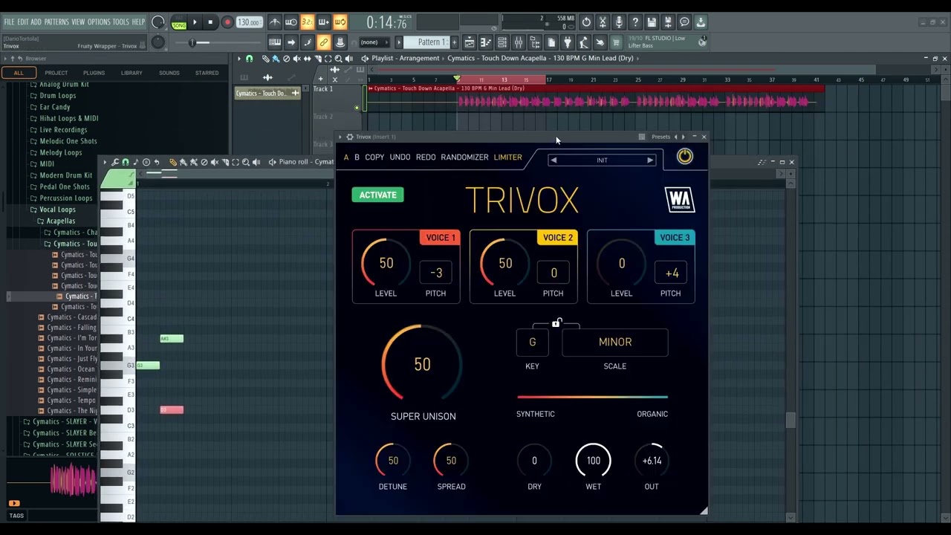This screenshot has width=951, height=535.
Task: Select preset slot A in Trivox
Action: click(345, 158)
